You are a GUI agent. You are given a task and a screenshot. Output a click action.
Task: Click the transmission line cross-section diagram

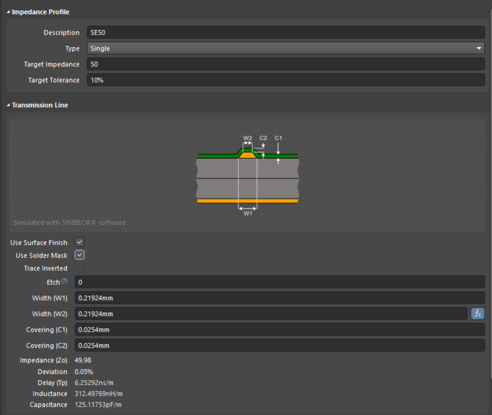coord(247,175)
